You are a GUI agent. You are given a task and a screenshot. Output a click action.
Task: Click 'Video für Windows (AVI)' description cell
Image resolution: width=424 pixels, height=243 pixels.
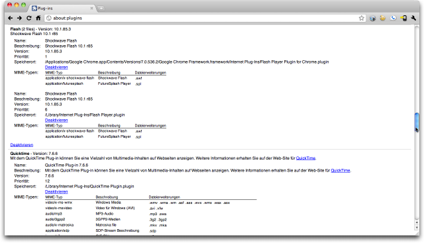click(x=115, y=208)
